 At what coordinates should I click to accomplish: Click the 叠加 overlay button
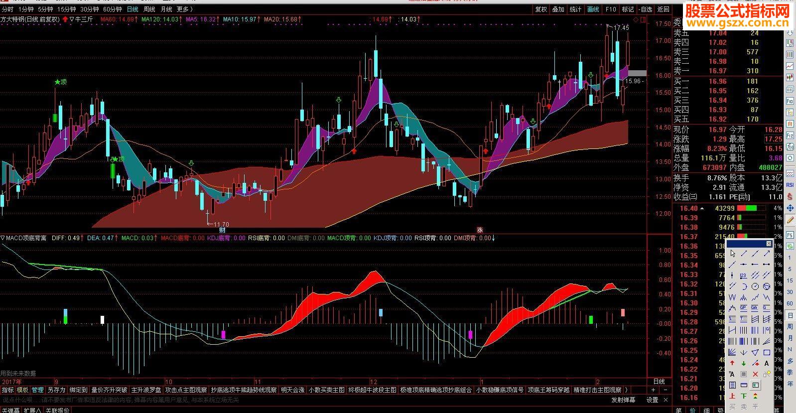coord(558,9)
